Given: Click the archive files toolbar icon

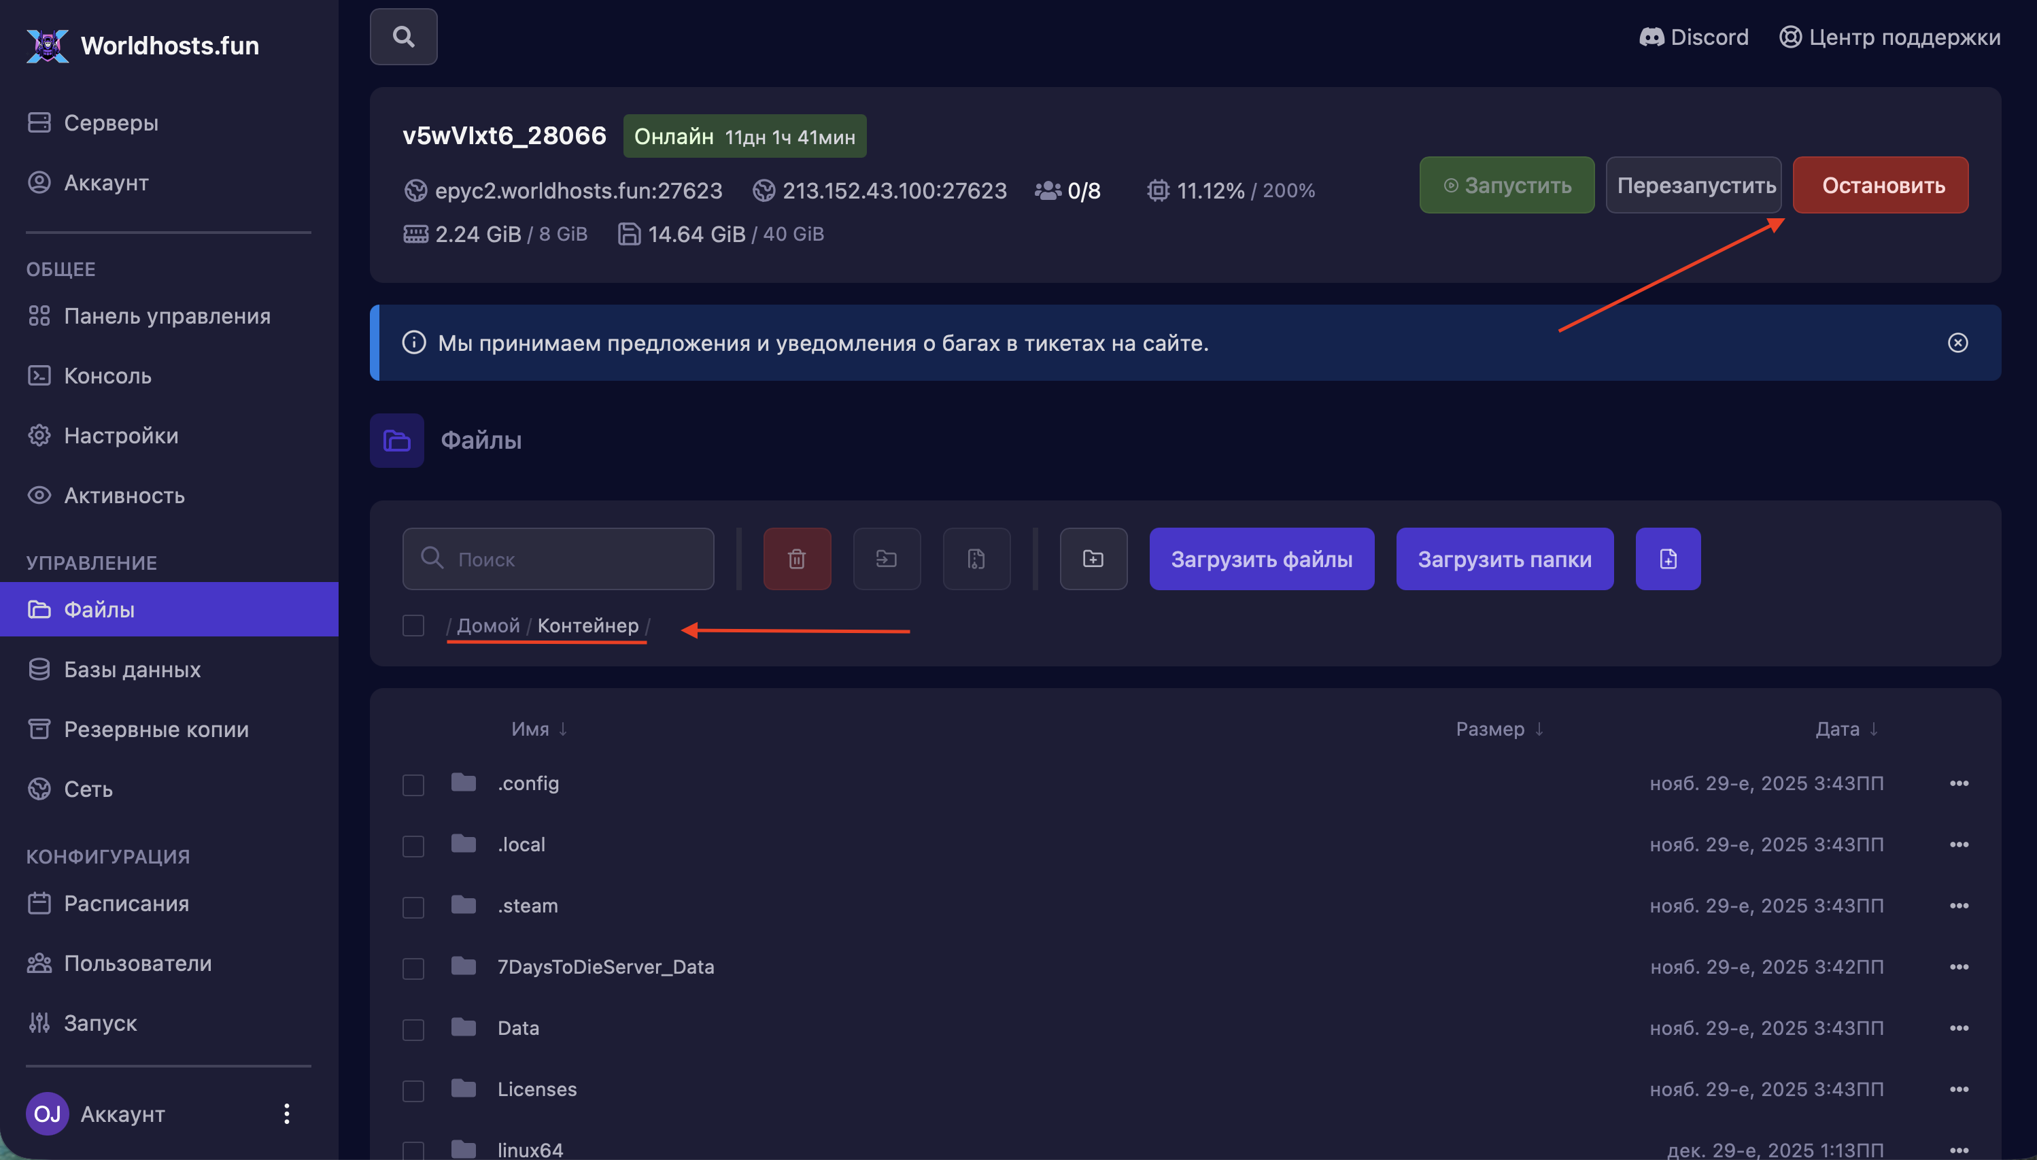Looking at the screenshot, I should (x=976, y=558).
